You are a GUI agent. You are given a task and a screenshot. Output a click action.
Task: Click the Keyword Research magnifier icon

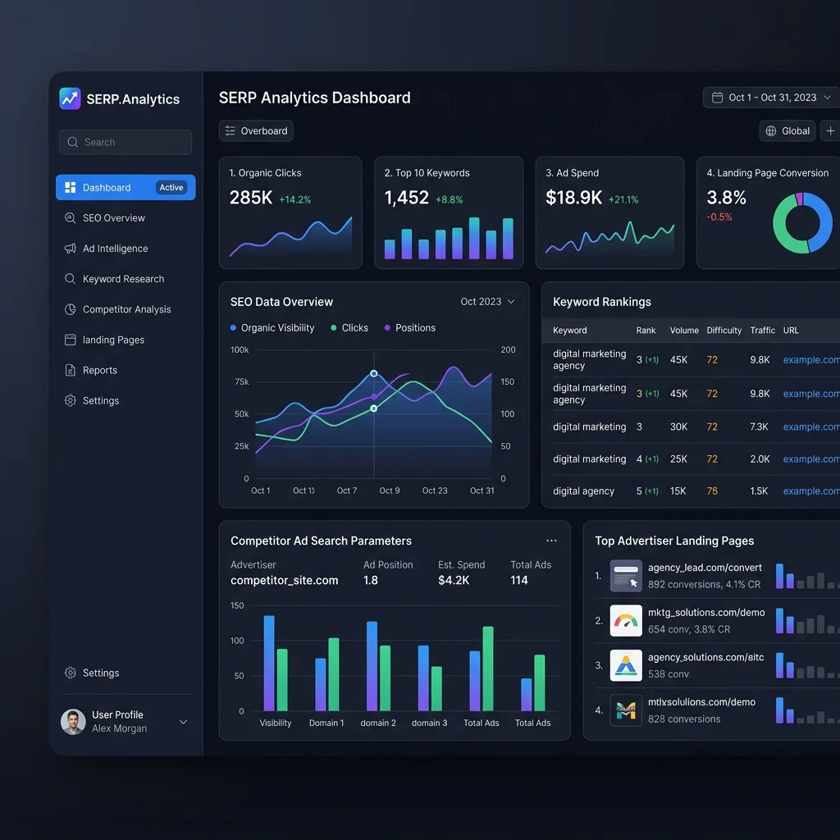[71, 279]
